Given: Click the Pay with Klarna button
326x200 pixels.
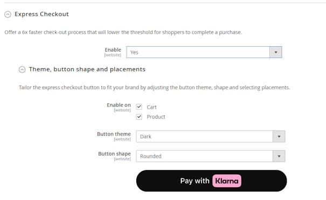Looking at the screenshot, I should coord(211,181).
